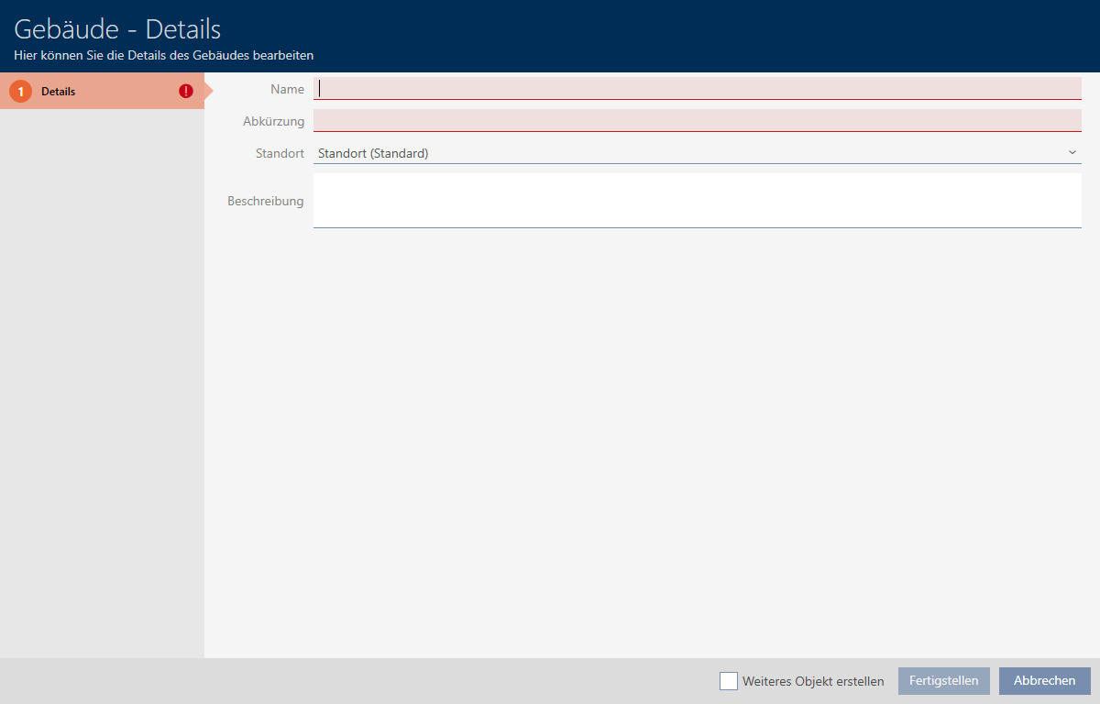This screenshot has width=1100, height=704.
Task: Click into the Abkürzung text field
Action: 697,121
